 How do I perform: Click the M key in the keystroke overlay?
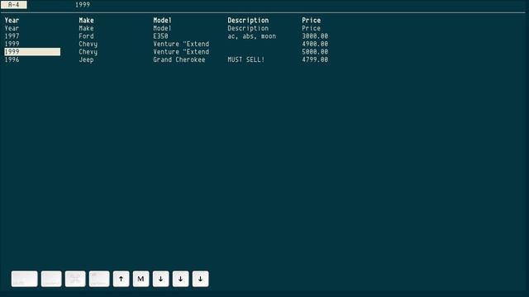click(141, 279)
